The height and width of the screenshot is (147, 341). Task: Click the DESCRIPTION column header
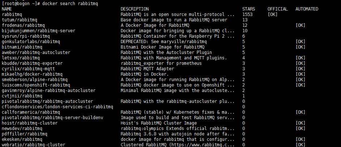[135, 9]
